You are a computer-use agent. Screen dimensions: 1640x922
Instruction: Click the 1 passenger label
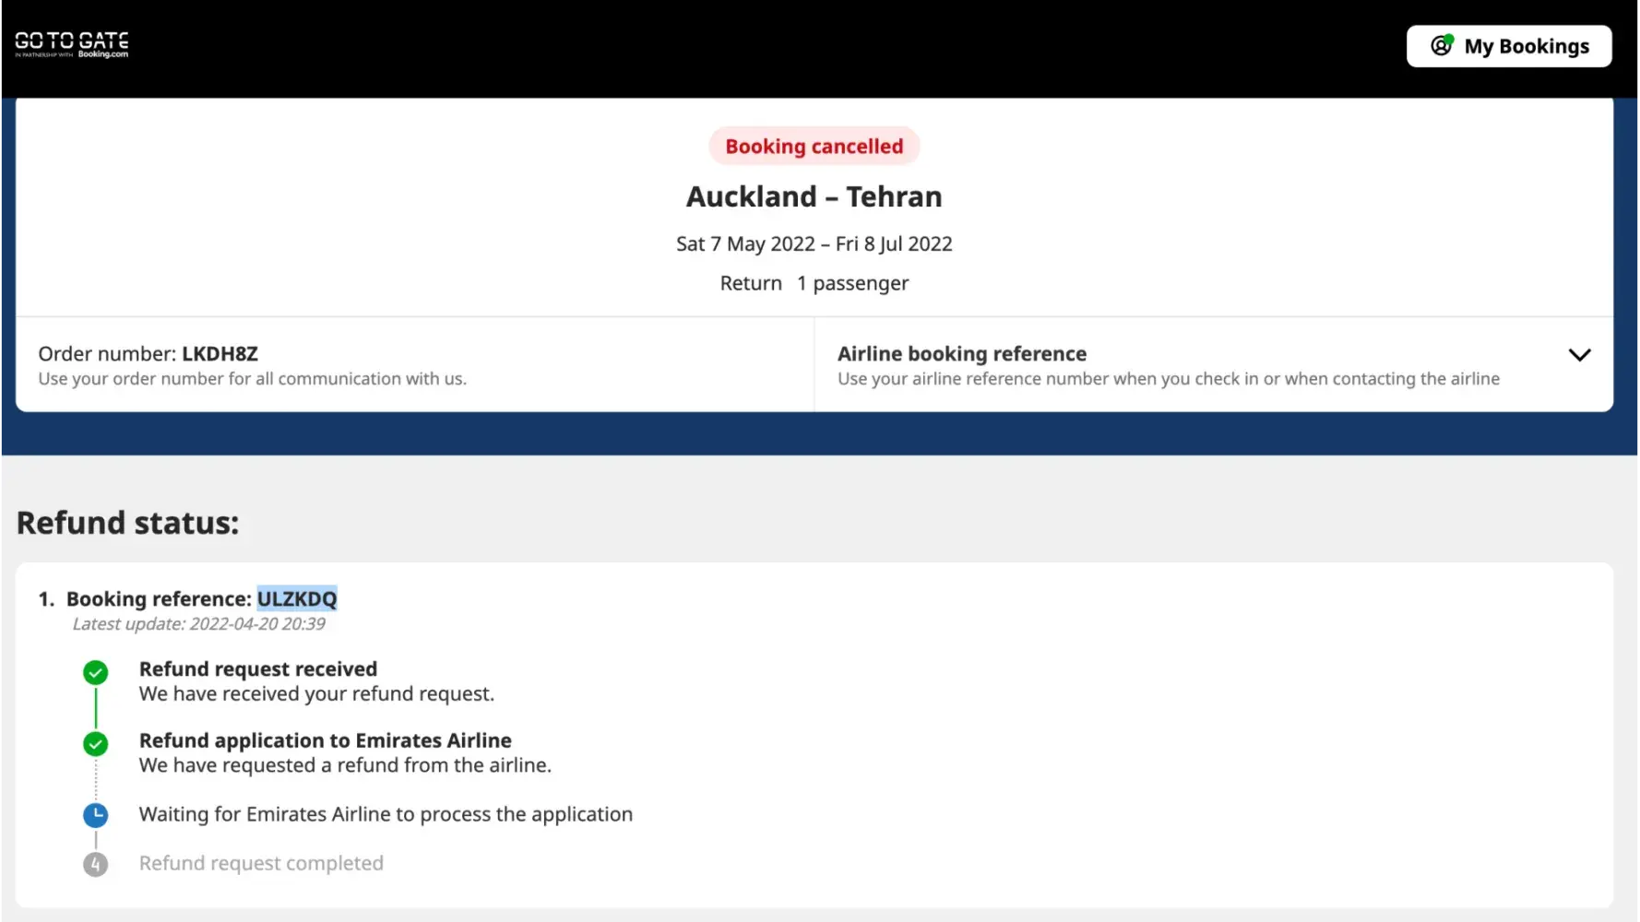pos(852,284)
